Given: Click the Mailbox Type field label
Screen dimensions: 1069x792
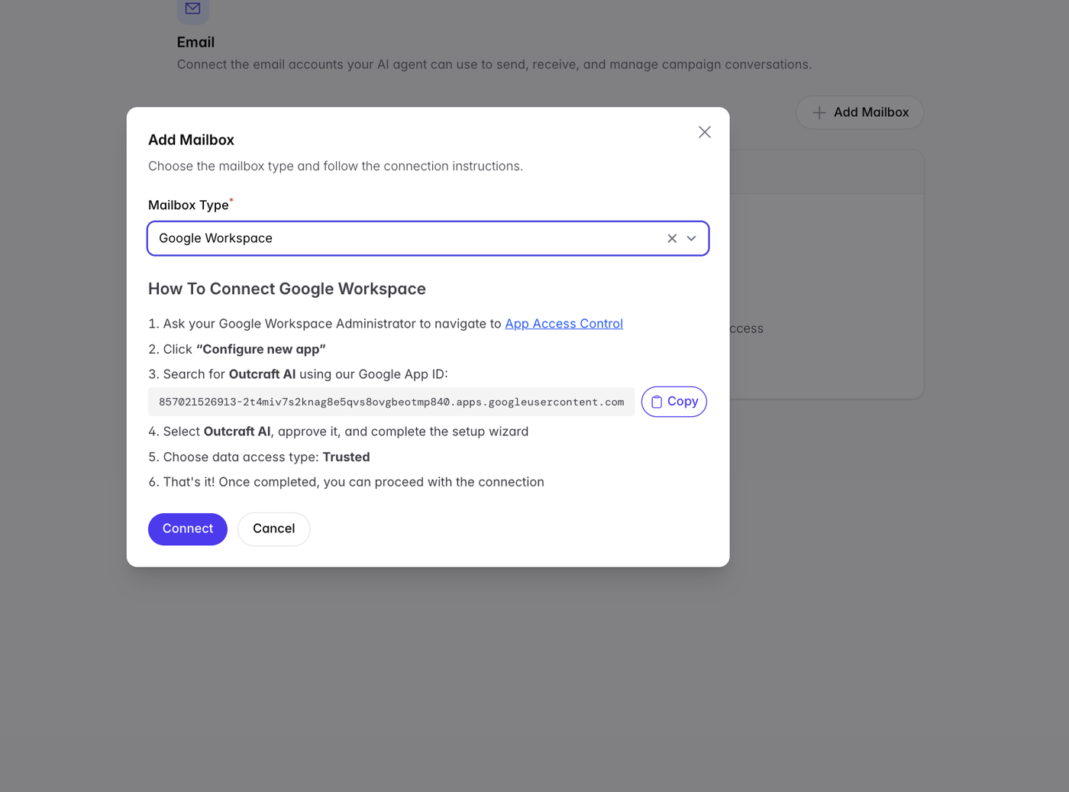Looking at the screenshot, I should point(189,205).
